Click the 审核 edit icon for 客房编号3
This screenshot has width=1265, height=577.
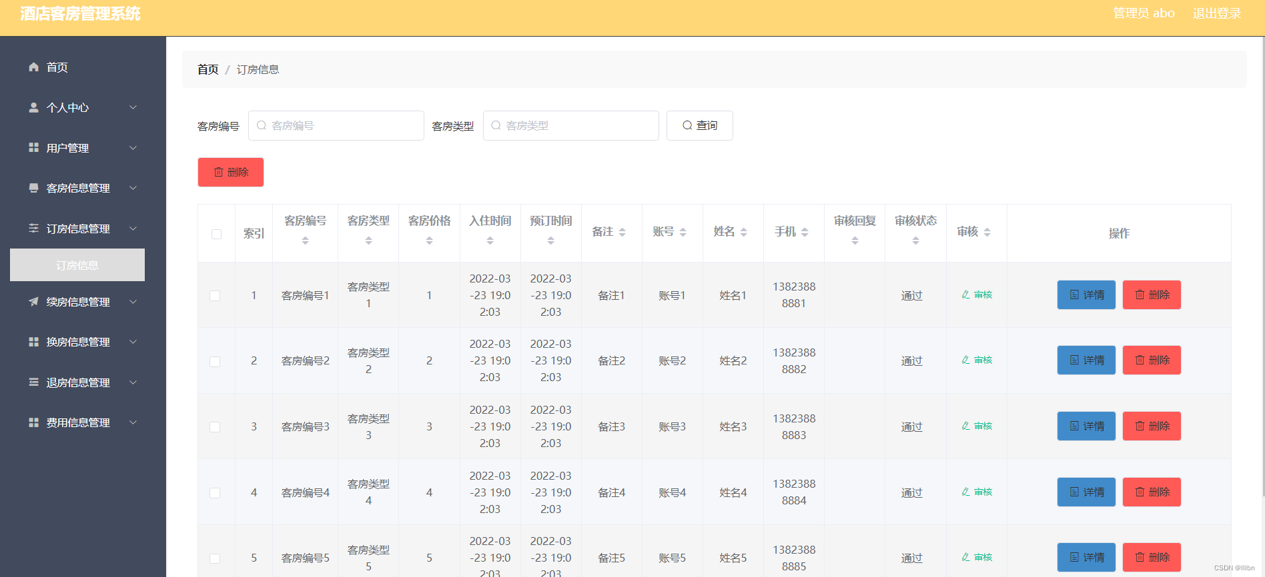[965, 426]
